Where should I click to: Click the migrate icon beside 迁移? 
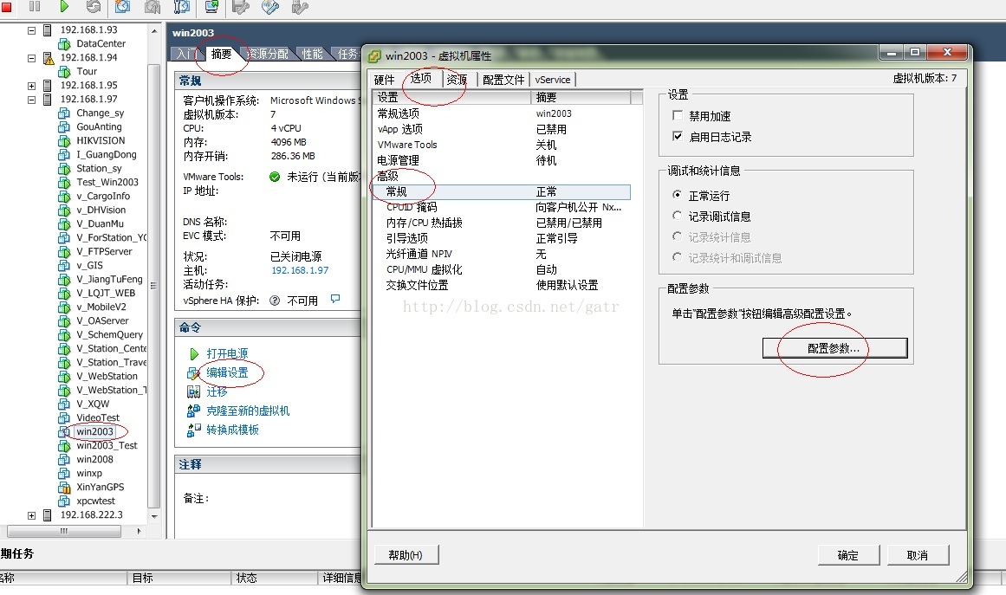pos(193,391)
